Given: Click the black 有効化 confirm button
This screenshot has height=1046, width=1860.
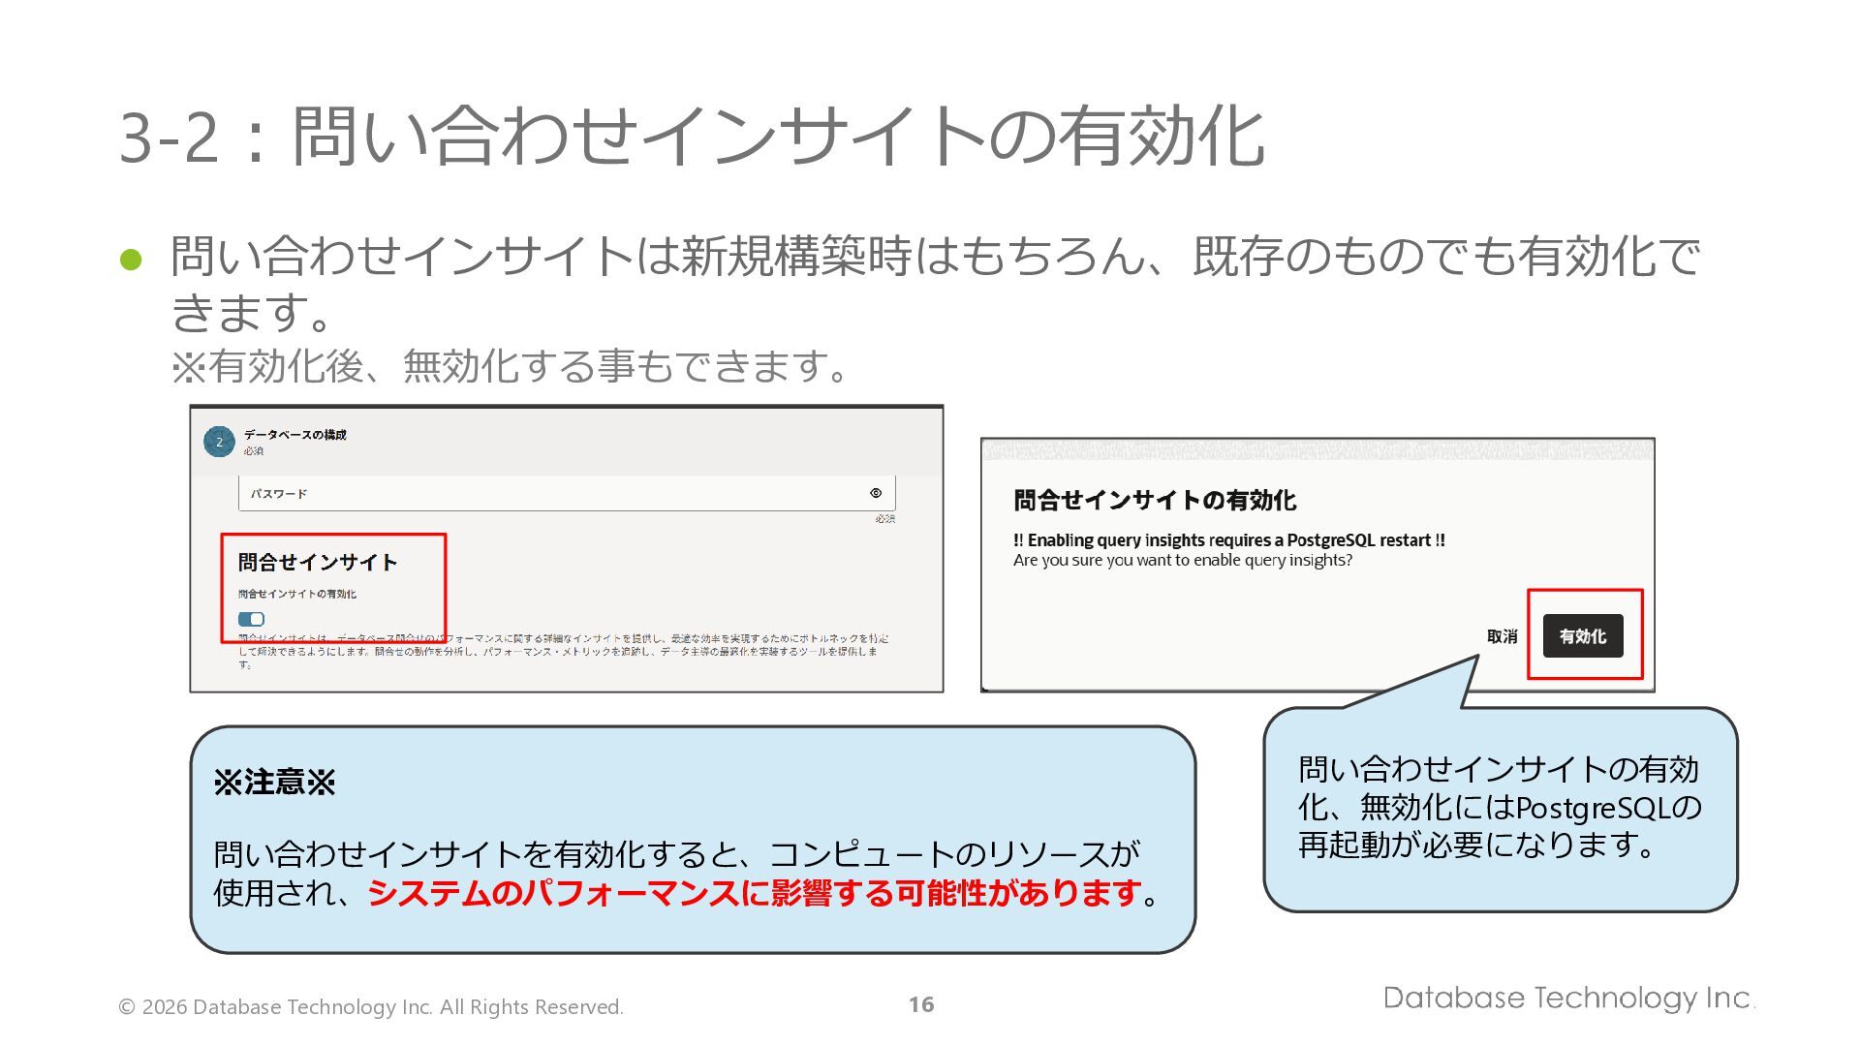Looking at the screenshot, I should pyautogui.click(x=1583, y=636).
